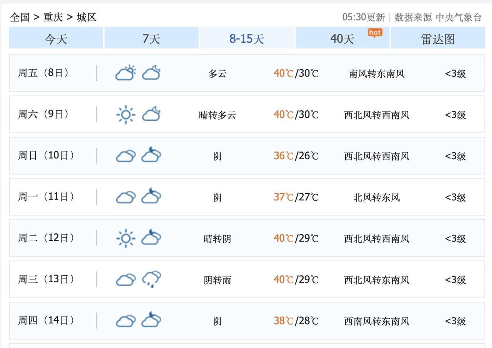Viewport: 492px width, 348px height.
Task: Click the daytime overcast icon for Sunday 10日
Action: [x=126, y=156]
